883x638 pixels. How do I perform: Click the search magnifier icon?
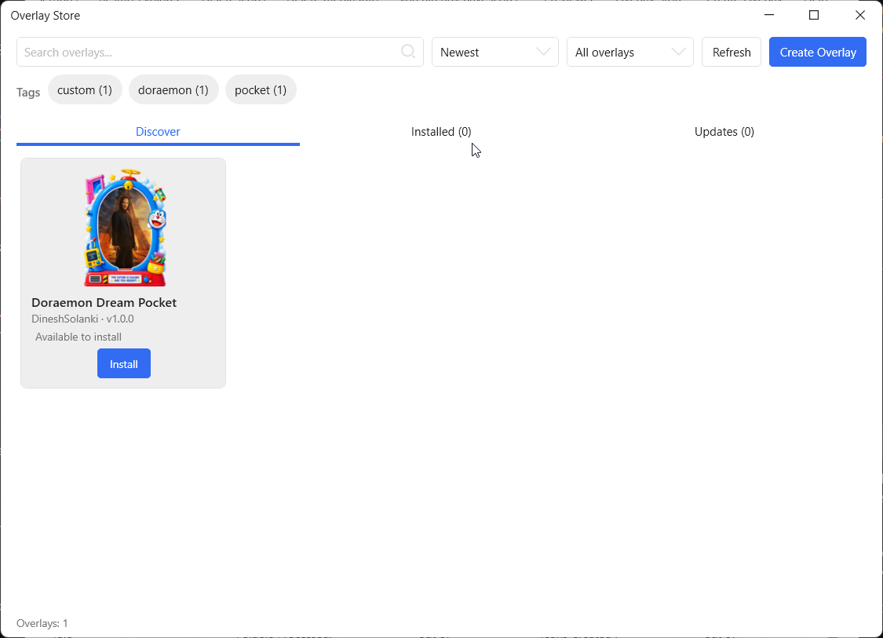(x=408, y=52)
